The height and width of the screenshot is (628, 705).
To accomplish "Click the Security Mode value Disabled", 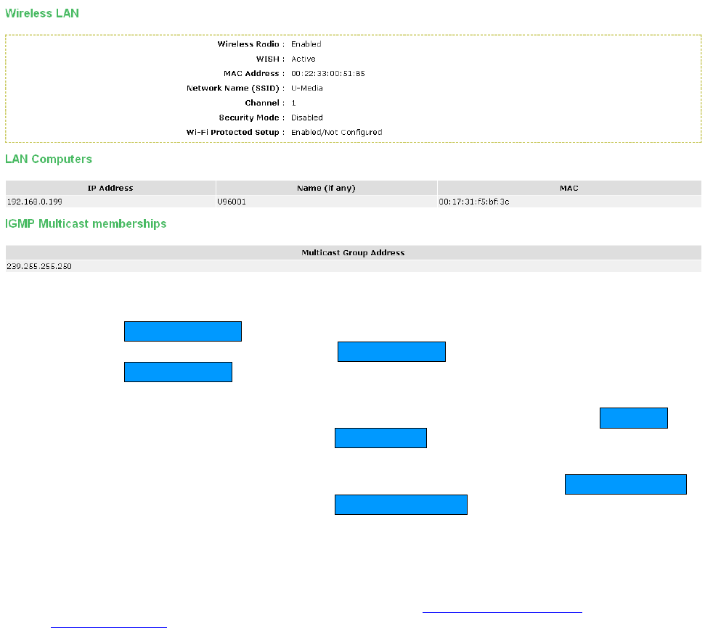I will (306, 117).
